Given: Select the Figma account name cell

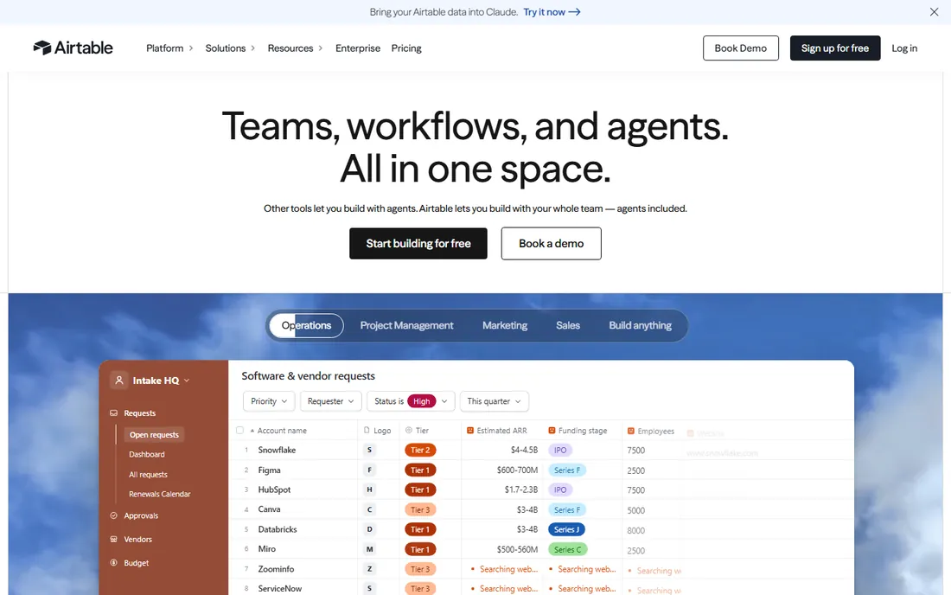Looking at the screenshot, I should tap(269, 470).
